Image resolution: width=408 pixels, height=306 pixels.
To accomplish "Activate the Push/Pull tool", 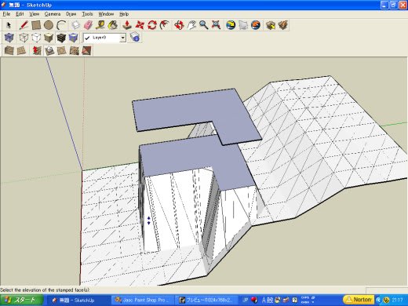I will coord(127,25).
